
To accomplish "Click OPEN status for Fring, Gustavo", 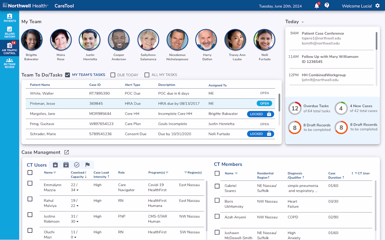I will click(x=265, y=124).
